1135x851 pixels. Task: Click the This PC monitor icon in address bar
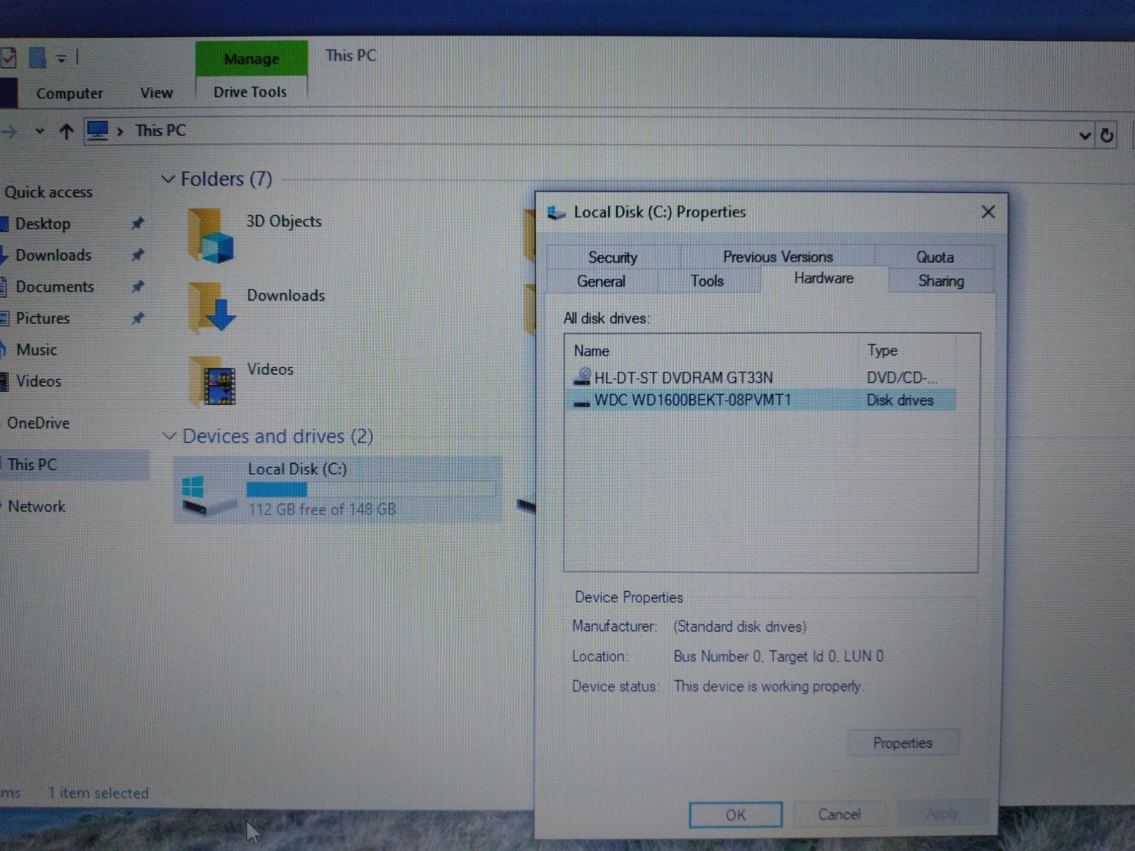97,130
